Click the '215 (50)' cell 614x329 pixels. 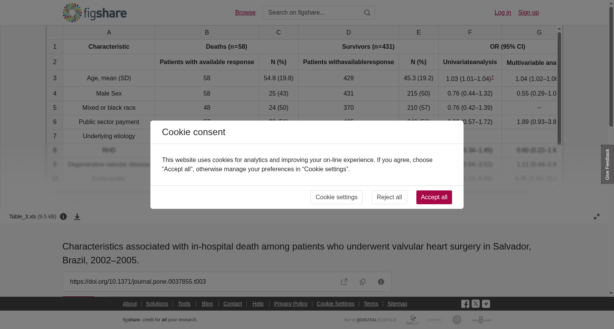point(419,94)
